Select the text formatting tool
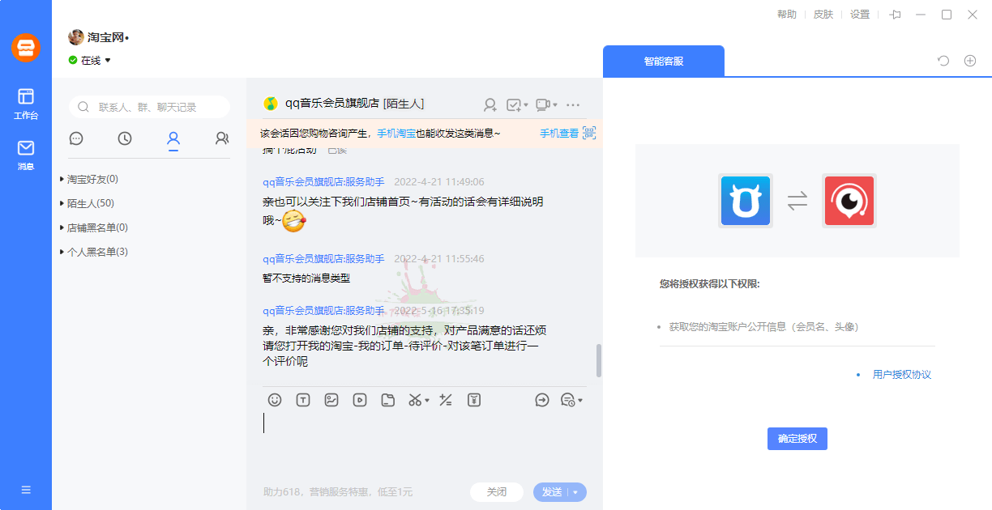This screenshot has width=992, height=510. click(302, 399)
